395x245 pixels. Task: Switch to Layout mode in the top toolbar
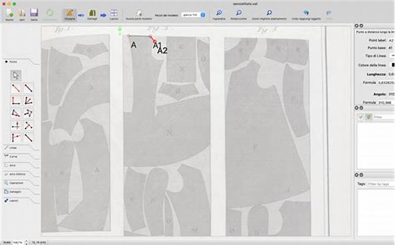114,13
